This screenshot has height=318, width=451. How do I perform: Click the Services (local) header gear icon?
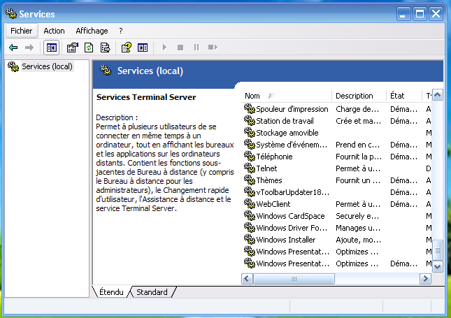click(106, 70)
